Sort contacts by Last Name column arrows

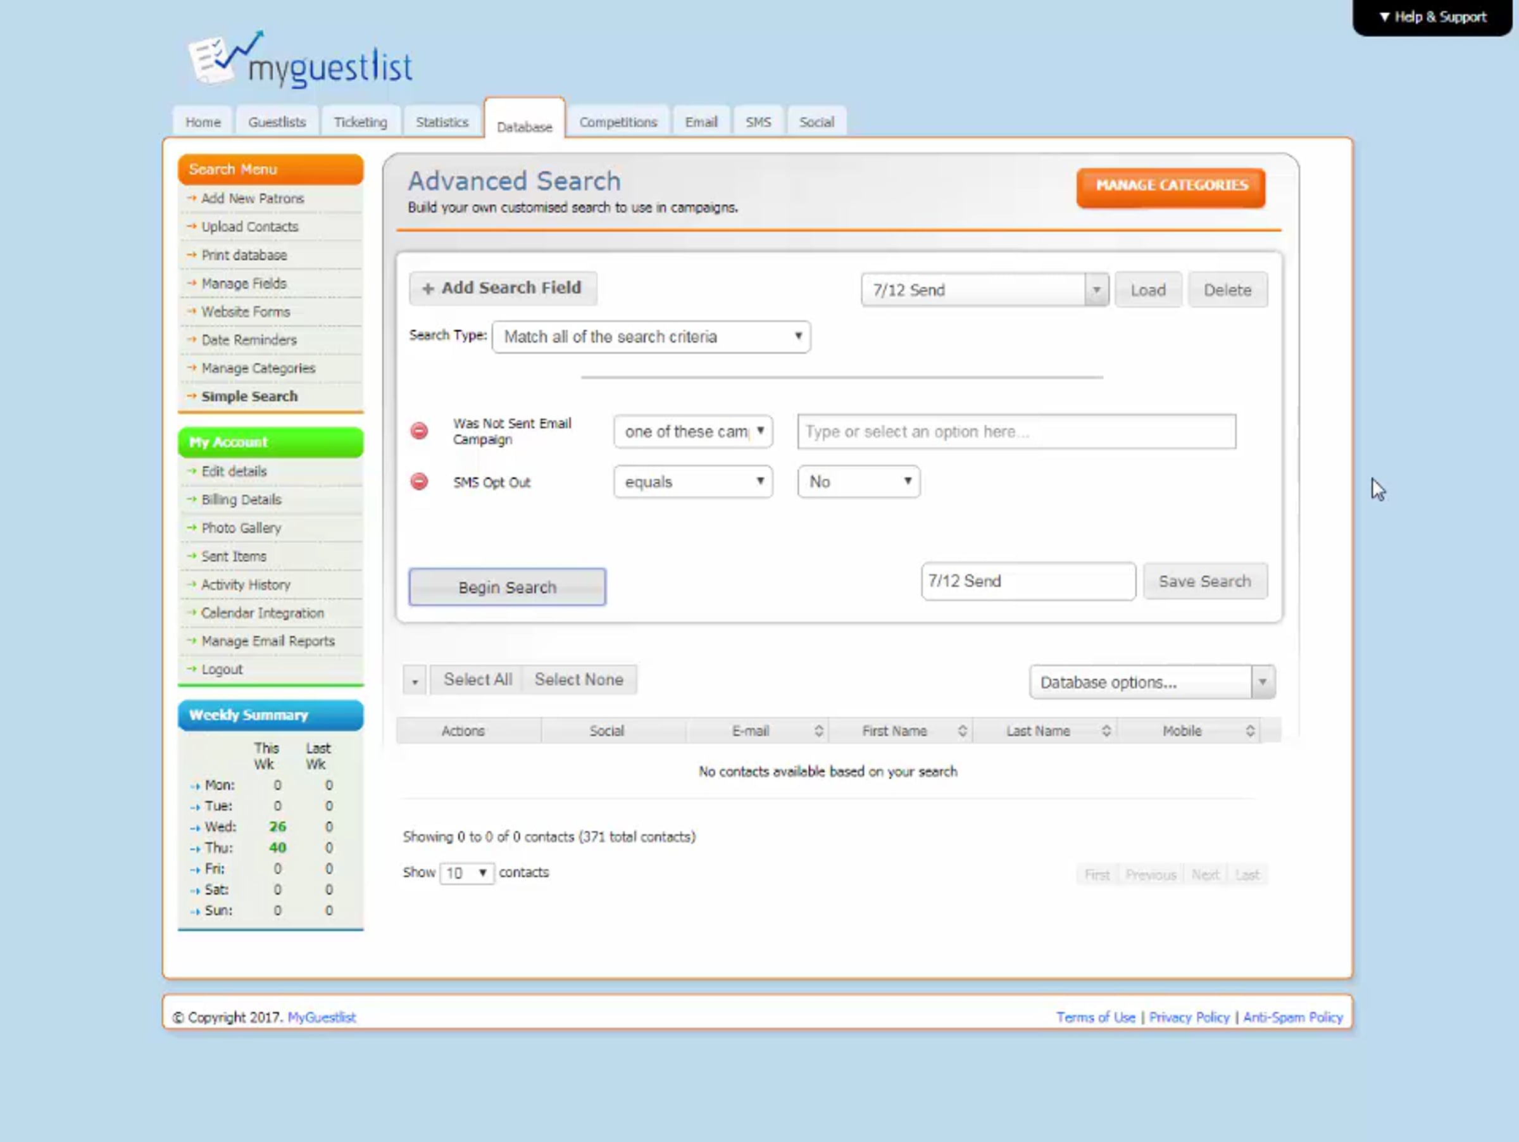point(1106,731)
